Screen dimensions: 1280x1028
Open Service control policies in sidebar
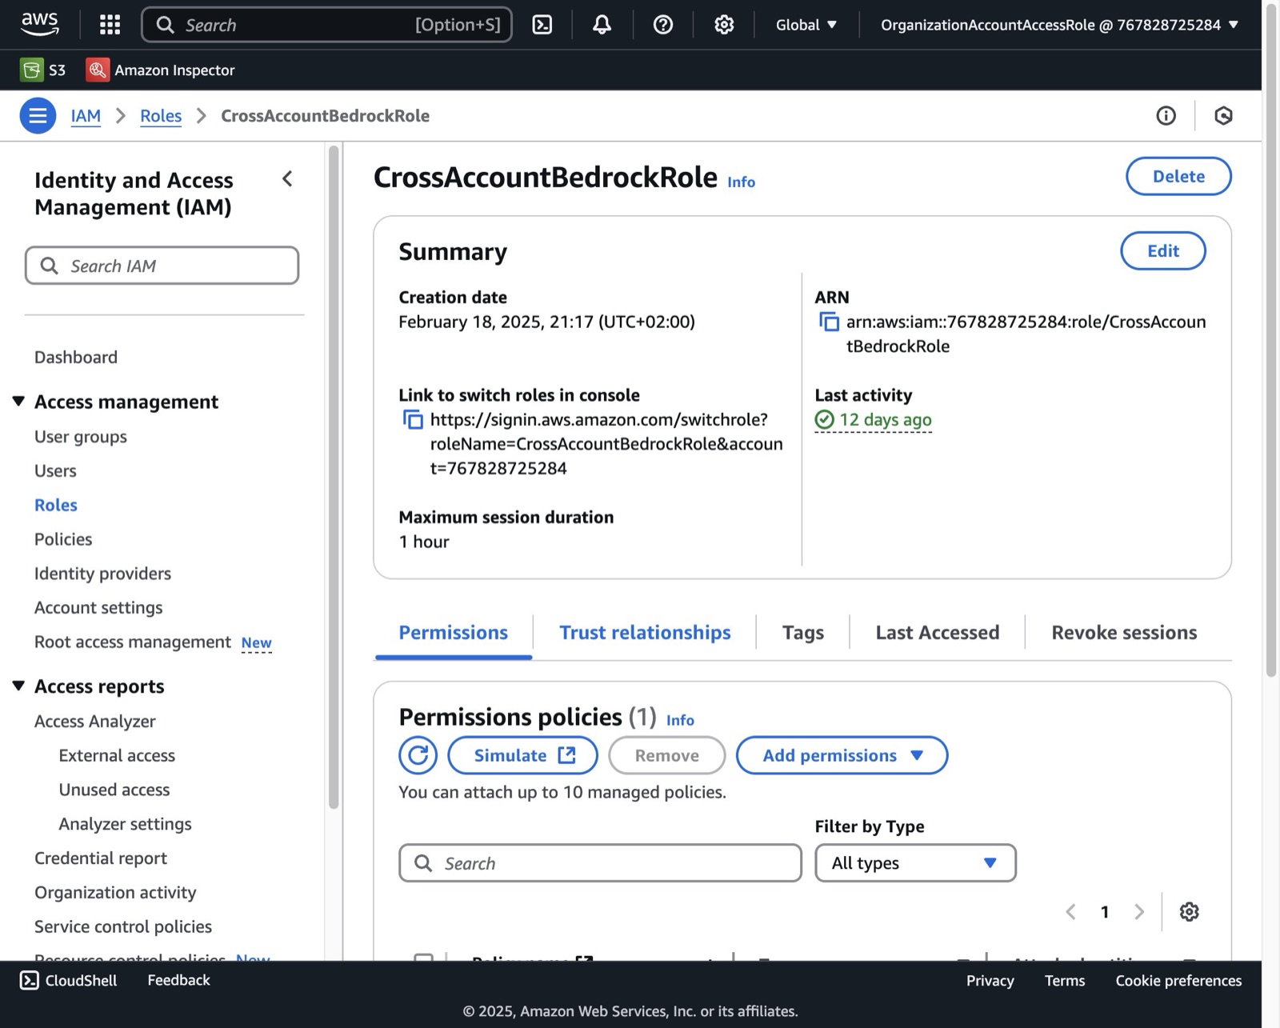coord(123,927)
